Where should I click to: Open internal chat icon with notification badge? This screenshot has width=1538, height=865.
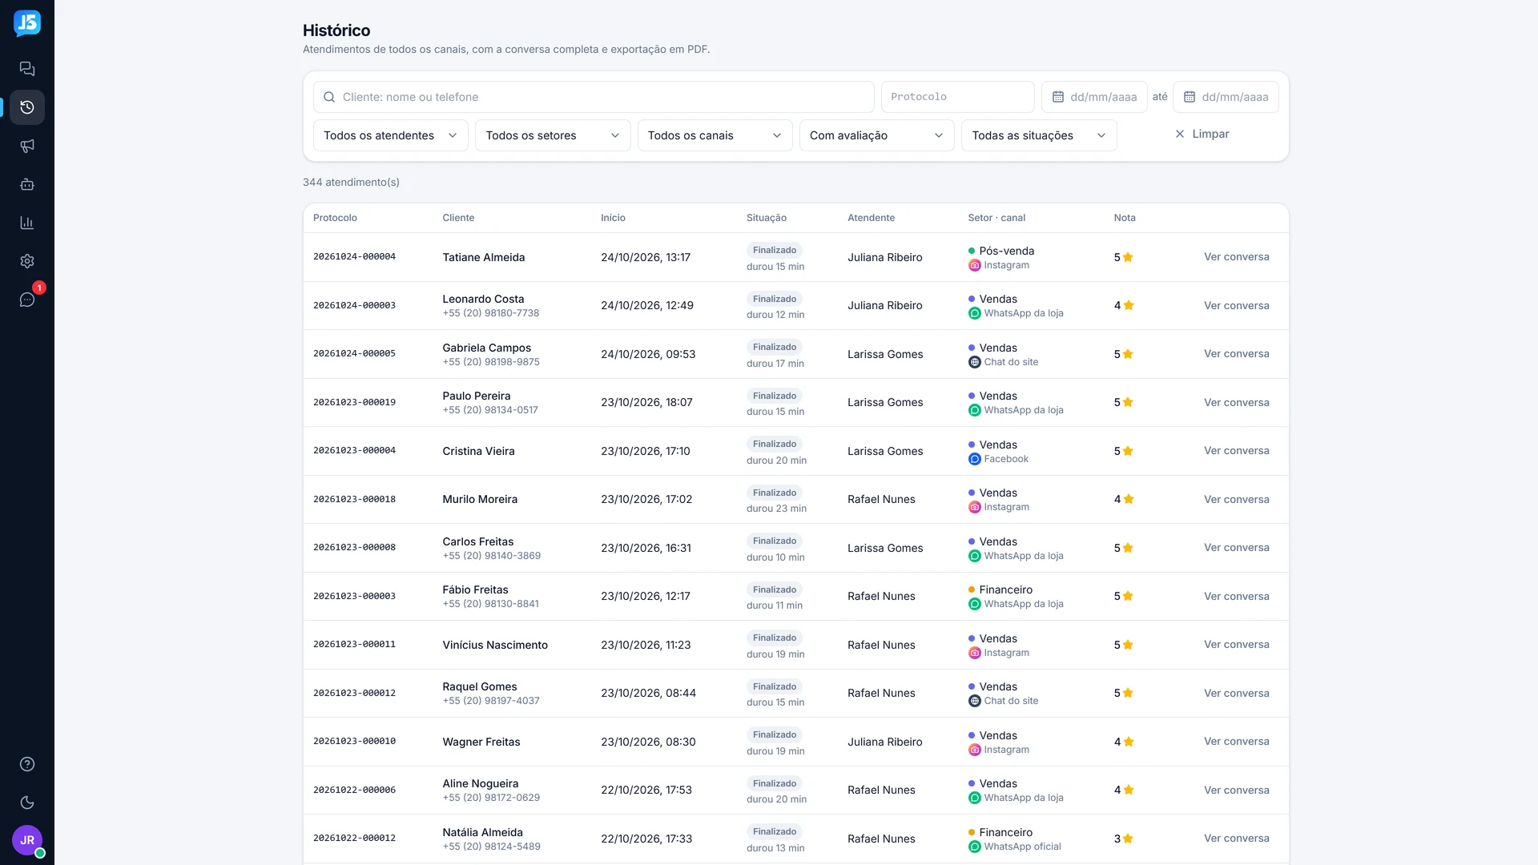[x=27, y=300]
